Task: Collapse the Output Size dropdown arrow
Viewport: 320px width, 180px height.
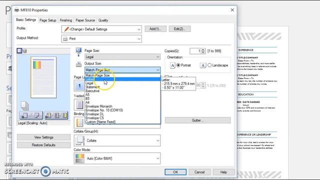Action: pyautogui.click(x=158, y=70)
